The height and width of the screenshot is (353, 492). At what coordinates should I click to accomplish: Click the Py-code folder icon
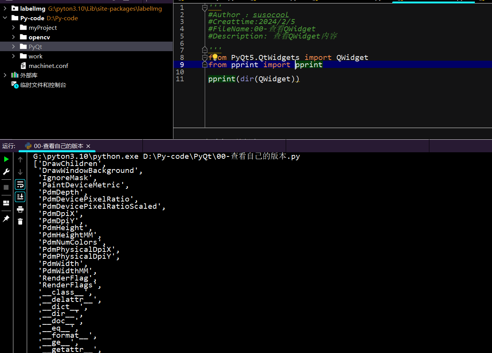(x=15, y=18)
